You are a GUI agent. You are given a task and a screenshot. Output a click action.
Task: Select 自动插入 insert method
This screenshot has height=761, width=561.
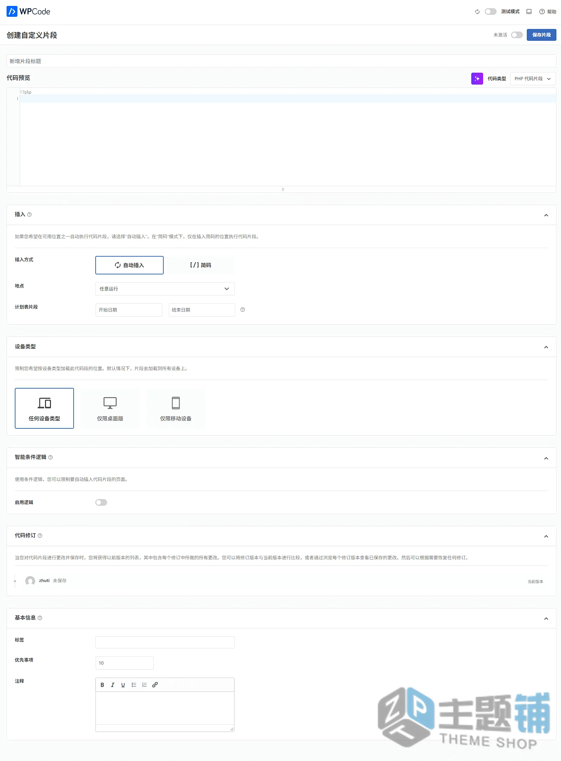[129, 265]
